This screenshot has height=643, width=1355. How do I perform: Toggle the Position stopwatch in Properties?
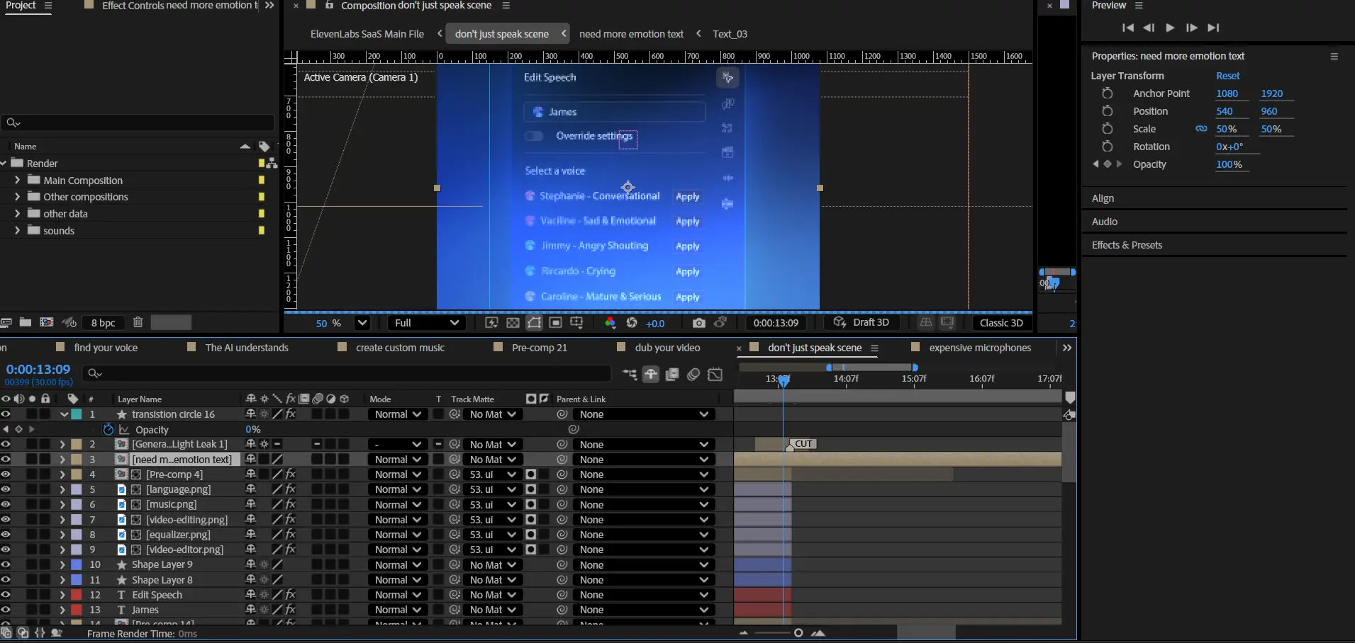click(x=1107, y=111)
